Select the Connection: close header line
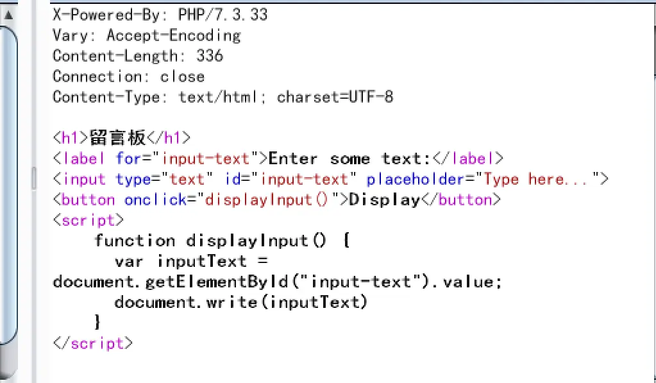Viewport: 656px width, 383px height. [x=128, y=76]
